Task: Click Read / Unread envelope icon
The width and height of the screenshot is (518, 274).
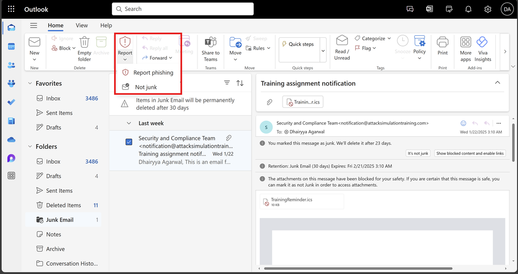Action: (x=342, y=40)
